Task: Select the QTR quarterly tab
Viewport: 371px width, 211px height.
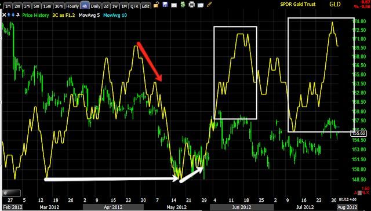Action: [x=134, y=6]
